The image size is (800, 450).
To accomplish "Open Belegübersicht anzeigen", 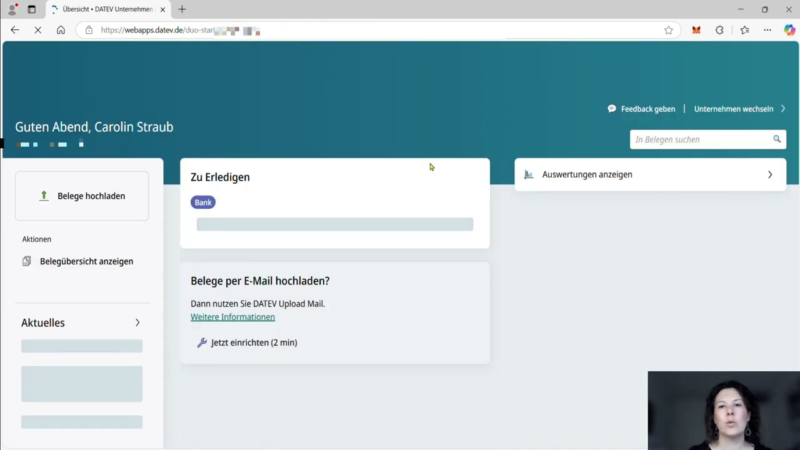I will [x=86, y=261].
